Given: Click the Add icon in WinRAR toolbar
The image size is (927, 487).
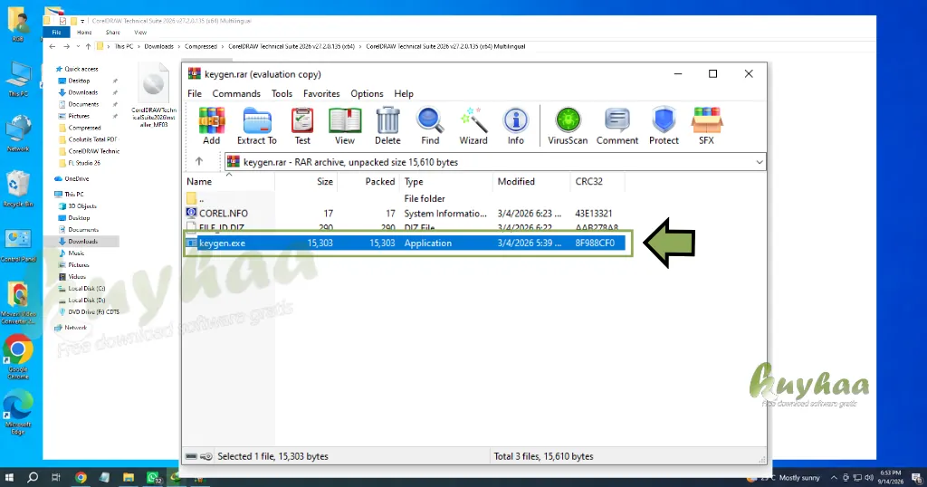Looking at the screenshot, I should tap(212, 126).
